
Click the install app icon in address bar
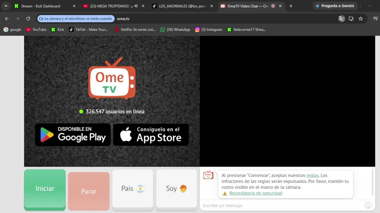pyautogui.click(x=351, y=19)
